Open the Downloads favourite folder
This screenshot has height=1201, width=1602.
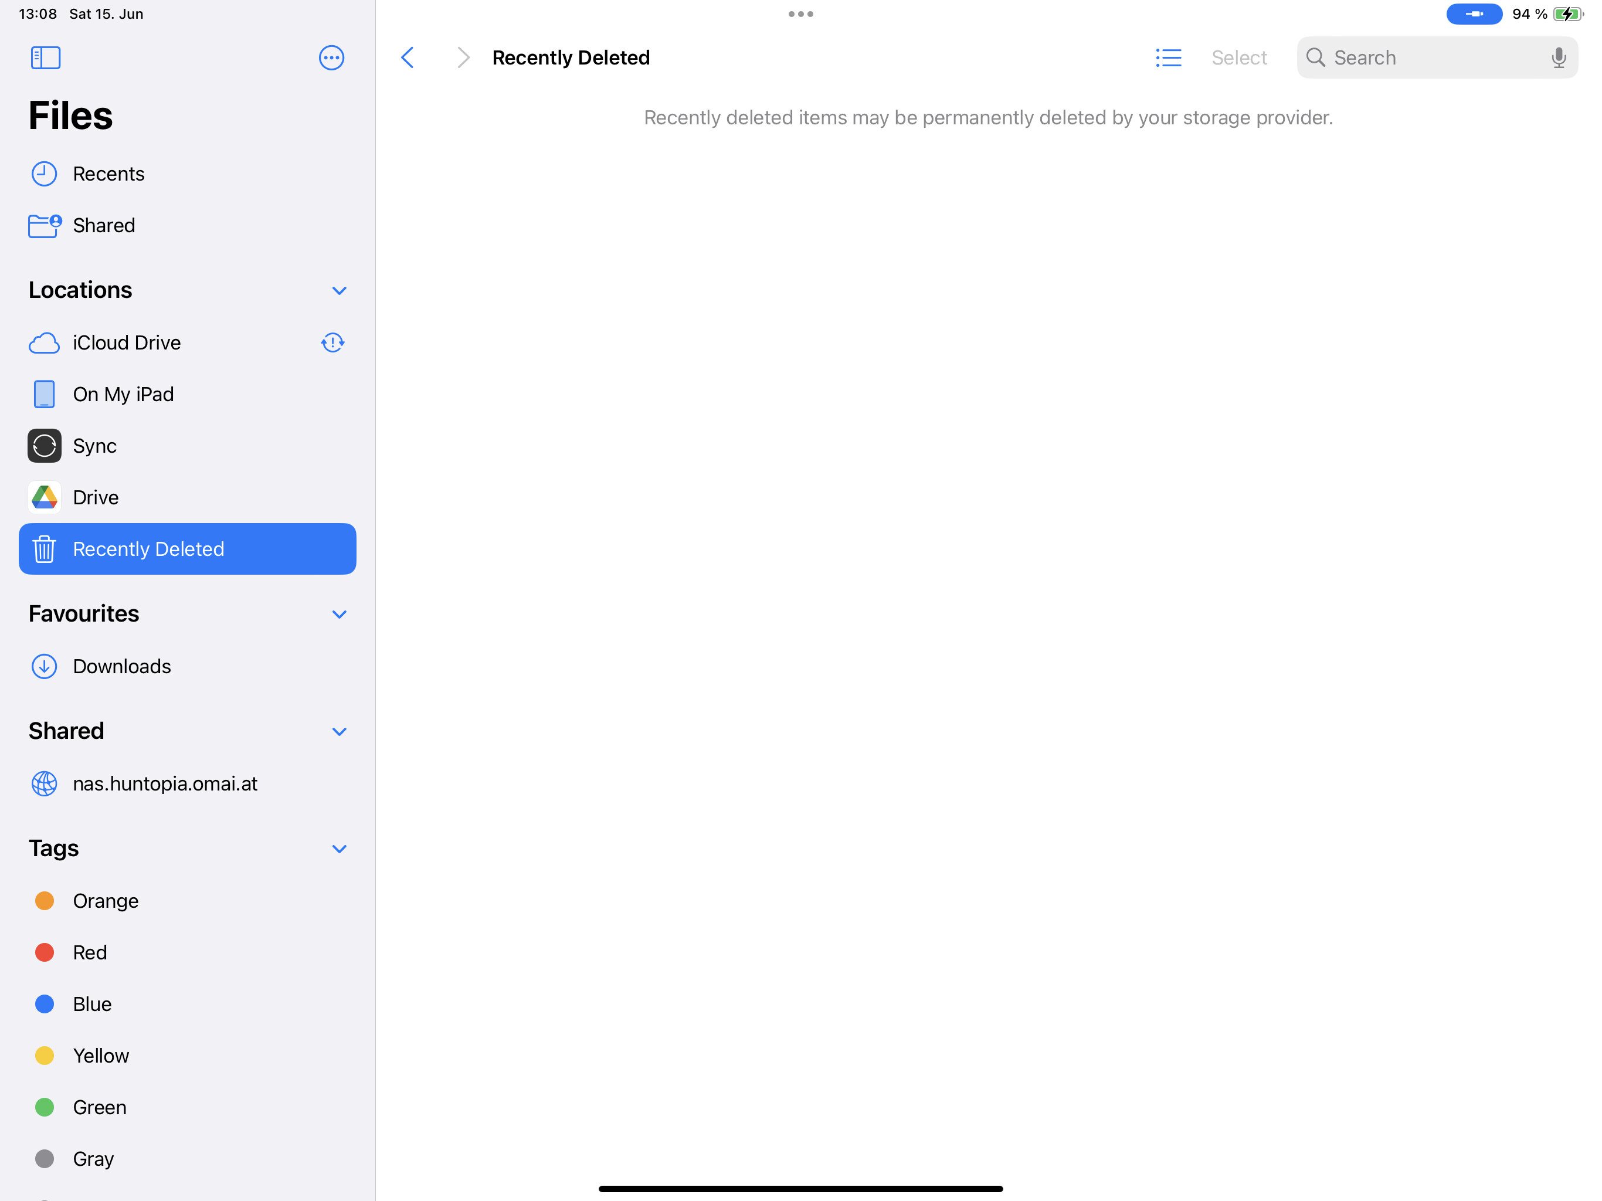(x=121, y=666)
